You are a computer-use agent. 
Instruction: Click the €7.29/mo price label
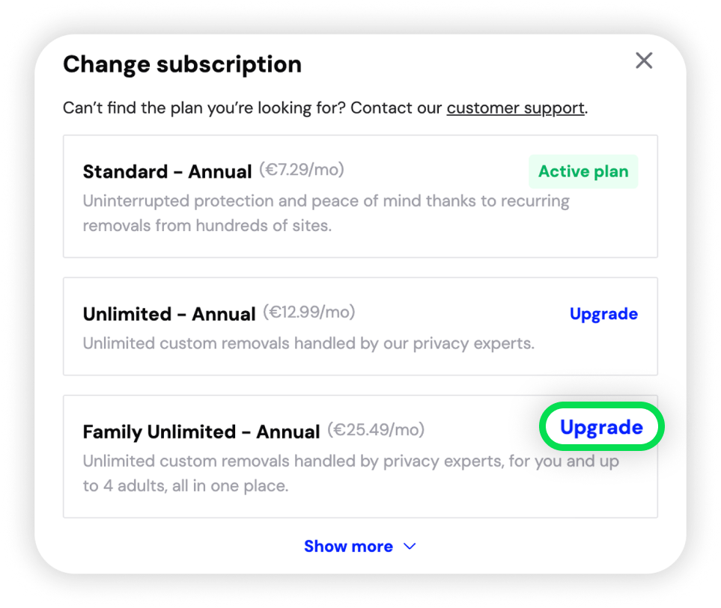click(x=302, y=170)
